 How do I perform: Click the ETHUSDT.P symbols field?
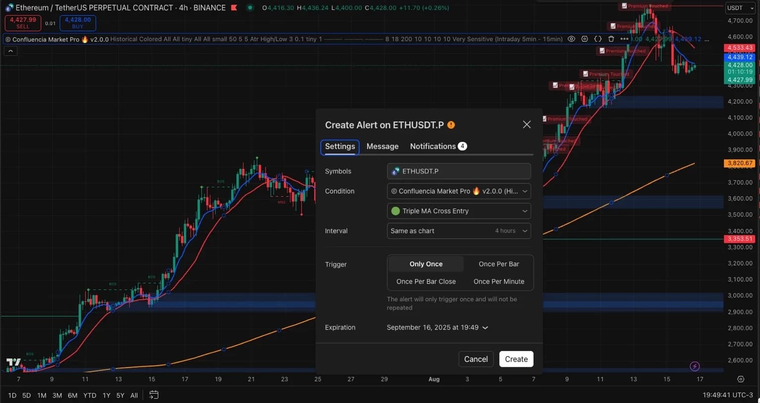459,171
